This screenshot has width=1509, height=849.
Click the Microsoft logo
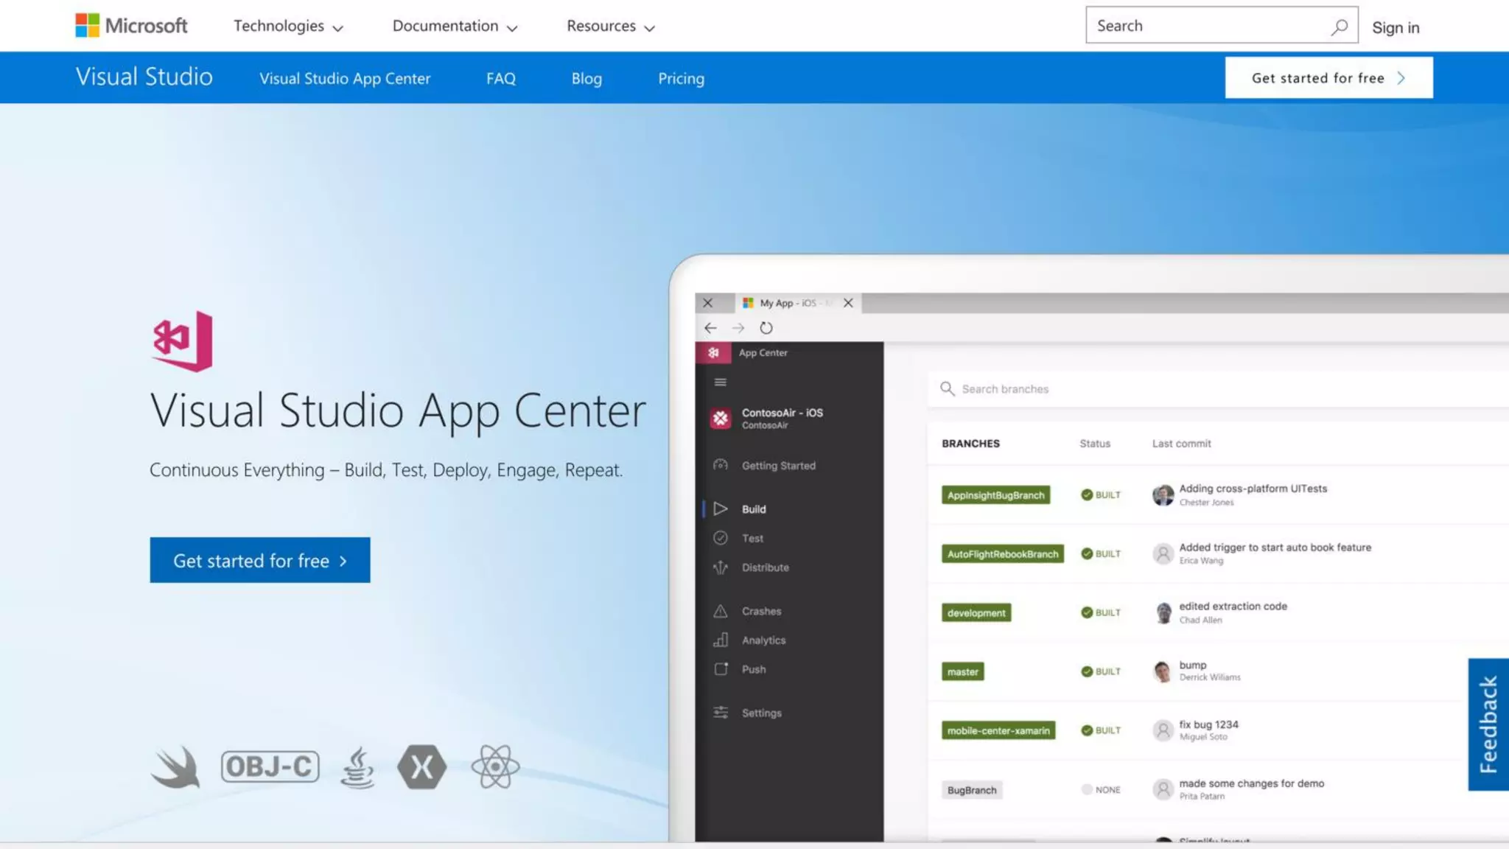pos(131,26)
